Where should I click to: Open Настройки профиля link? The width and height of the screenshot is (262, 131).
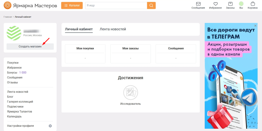click(20, 126)
